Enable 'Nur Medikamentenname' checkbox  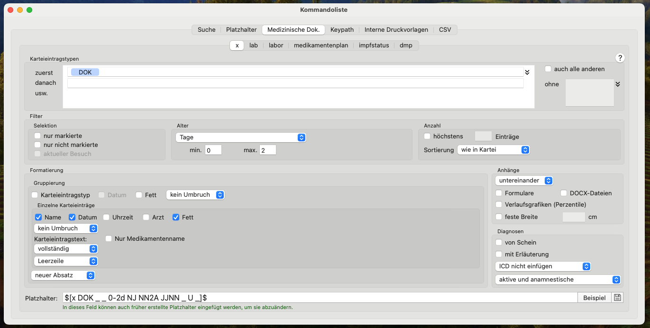(109, 238)
